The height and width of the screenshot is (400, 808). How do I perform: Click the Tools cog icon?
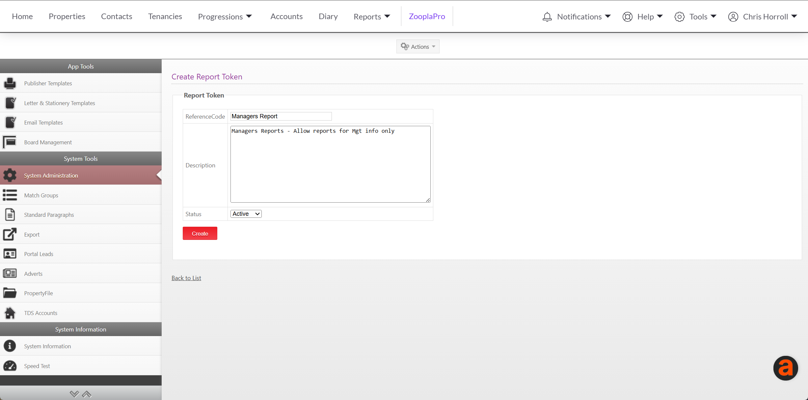(679, 16)
